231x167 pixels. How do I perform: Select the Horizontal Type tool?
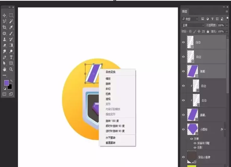[x=11, y=58]
